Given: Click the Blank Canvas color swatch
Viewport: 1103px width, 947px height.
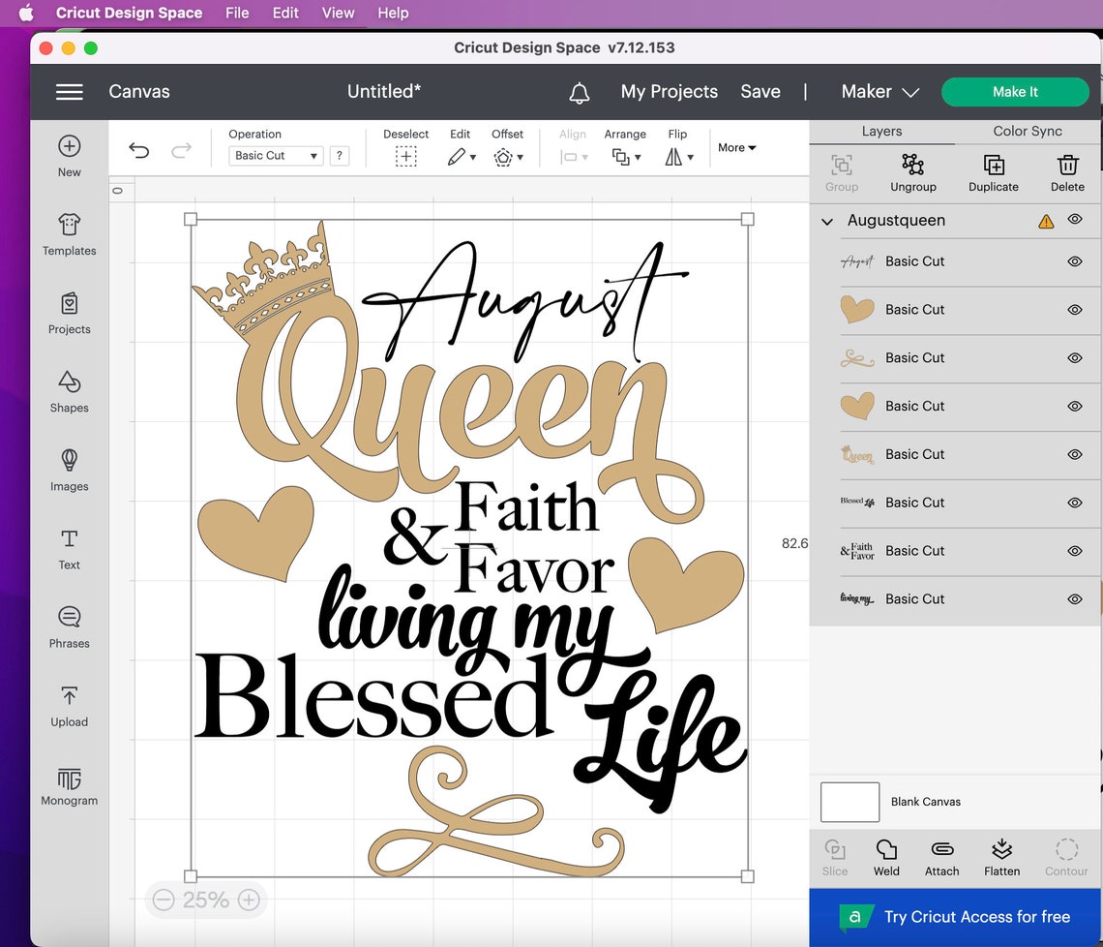Looking at the screenshot, I should [x=850, y=802].
